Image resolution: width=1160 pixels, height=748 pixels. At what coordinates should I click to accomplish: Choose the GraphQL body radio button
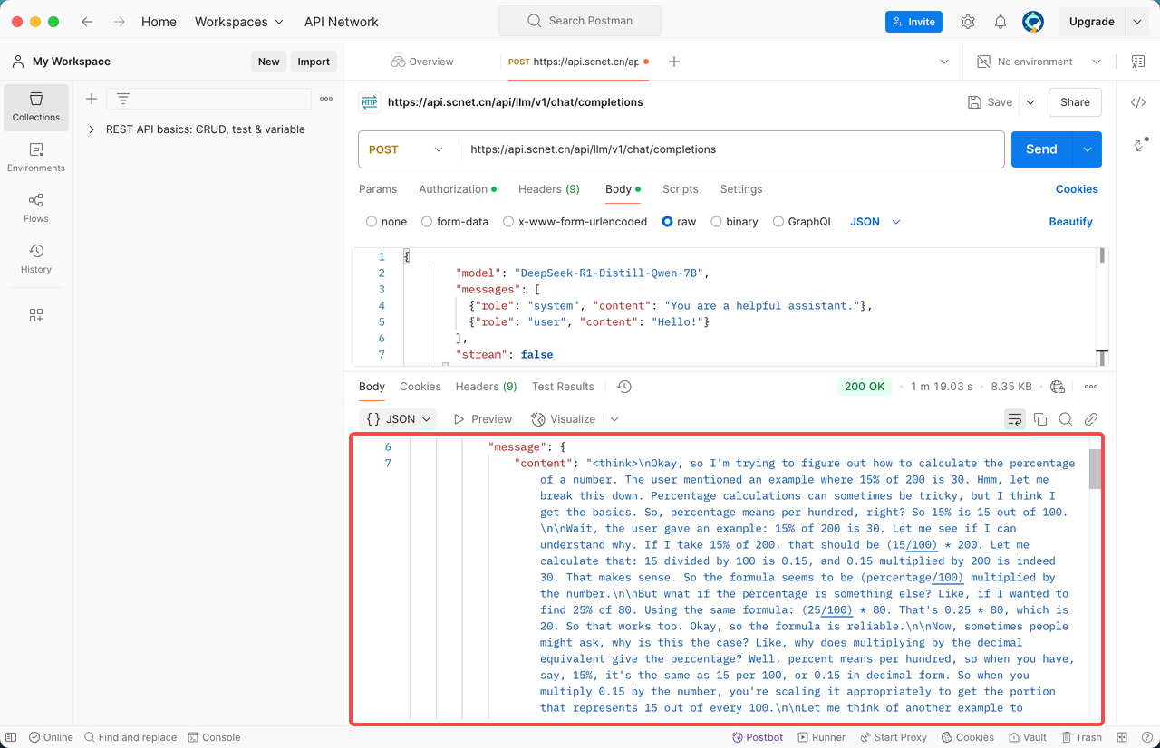pos(778,222)
